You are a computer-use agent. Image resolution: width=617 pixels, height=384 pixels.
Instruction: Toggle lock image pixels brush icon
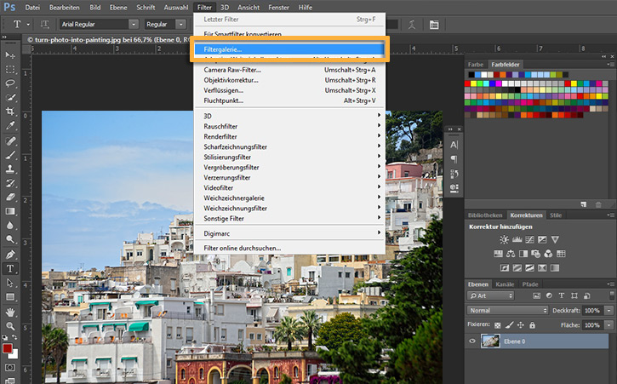click(509, 325)
